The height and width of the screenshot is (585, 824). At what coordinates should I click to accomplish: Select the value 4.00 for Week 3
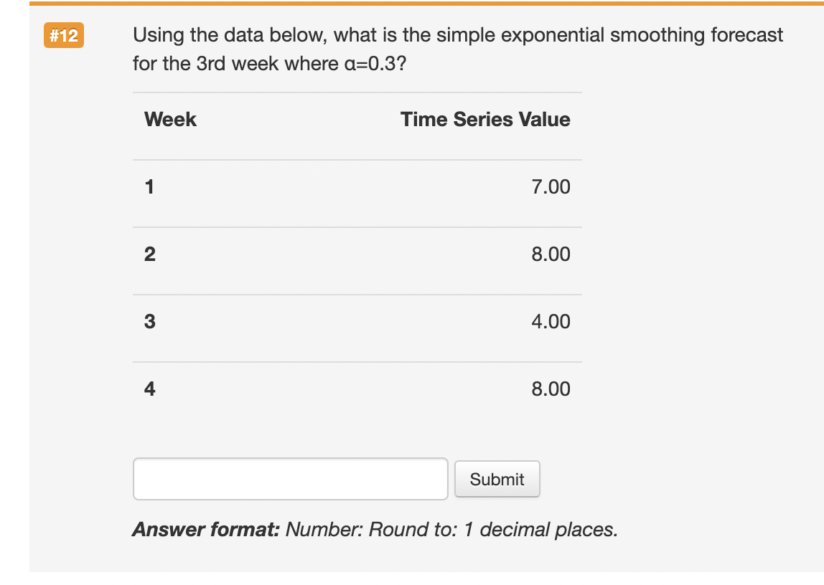[551, 321]
